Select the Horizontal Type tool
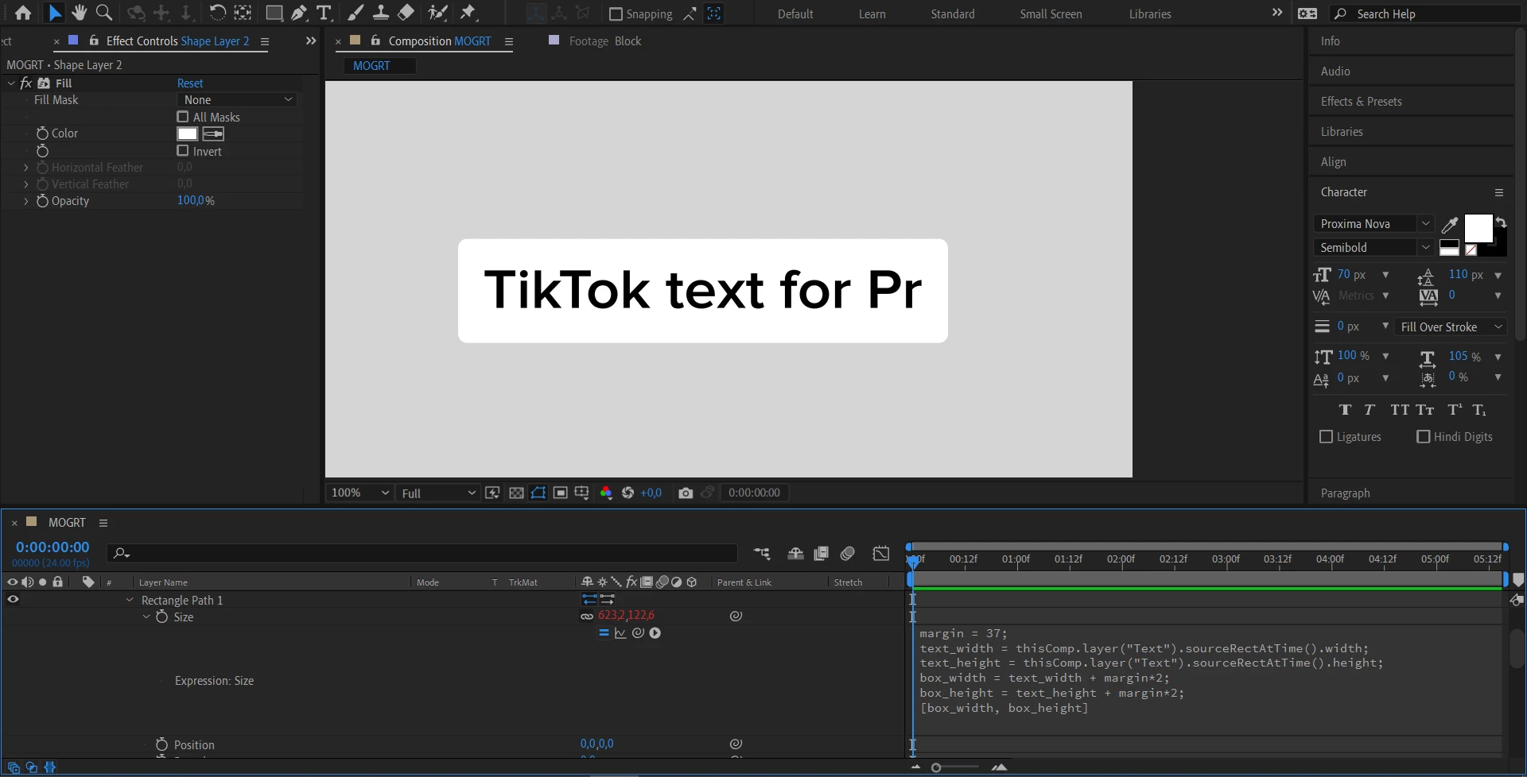The image size is (1527, 777). [x=324, y=13]
